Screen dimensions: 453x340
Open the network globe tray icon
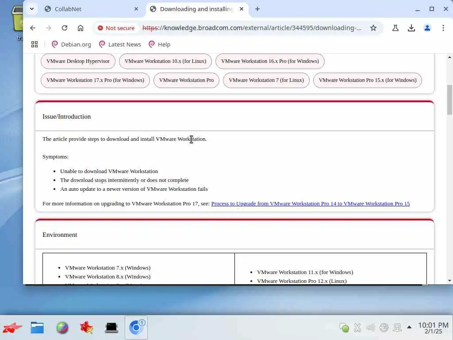(x=384, y=327)
